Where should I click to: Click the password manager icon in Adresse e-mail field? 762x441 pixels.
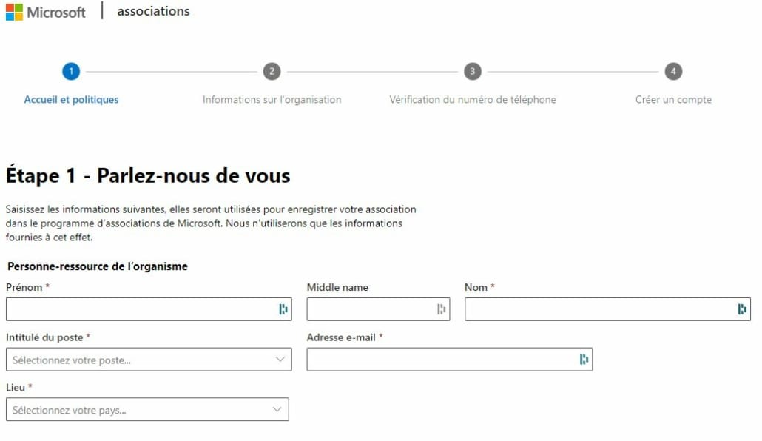pyautogui.click(x=584, y=360)
